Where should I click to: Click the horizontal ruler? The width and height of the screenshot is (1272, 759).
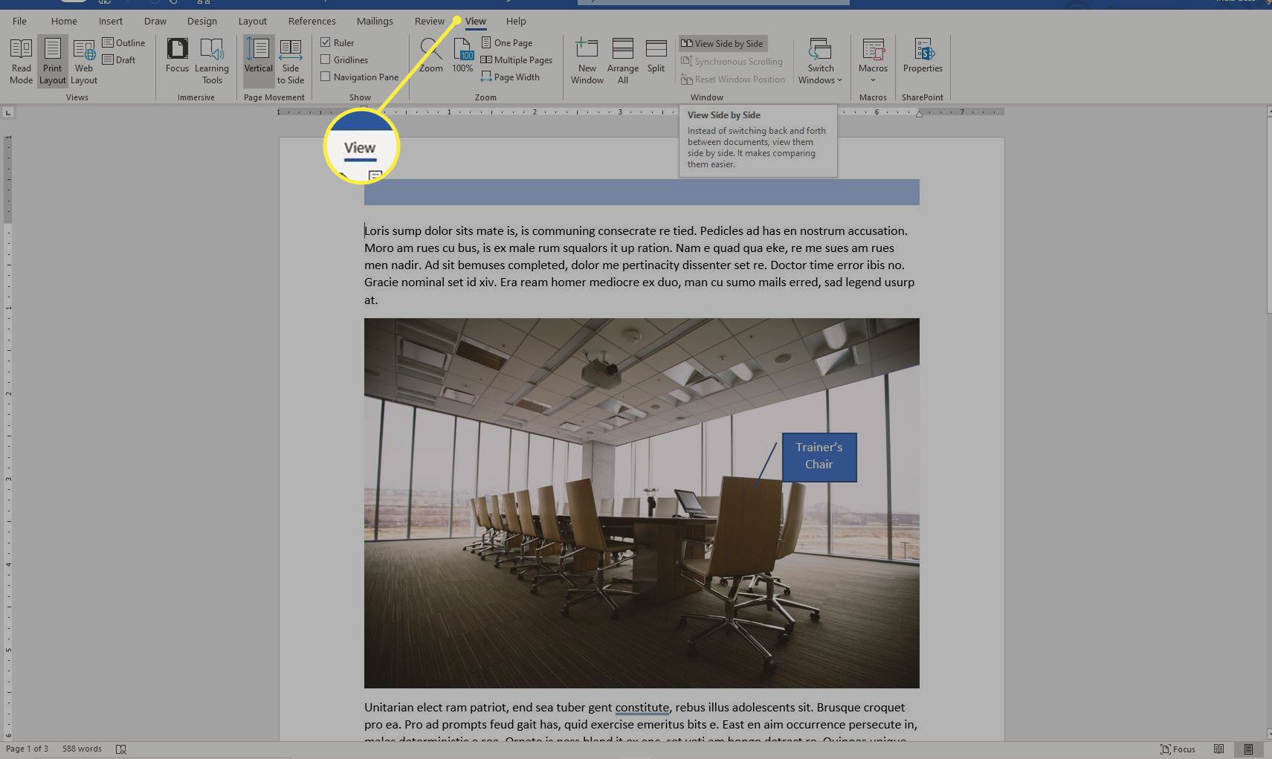642,112
